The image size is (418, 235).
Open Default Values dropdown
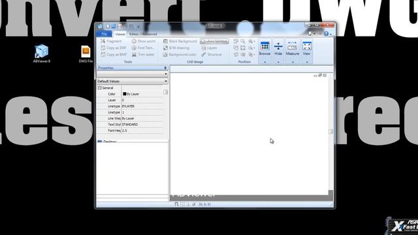click(132, 81)
